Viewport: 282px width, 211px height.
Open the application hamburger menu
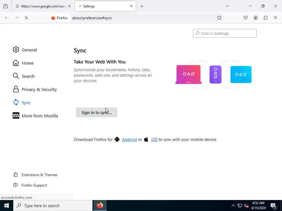275,18
